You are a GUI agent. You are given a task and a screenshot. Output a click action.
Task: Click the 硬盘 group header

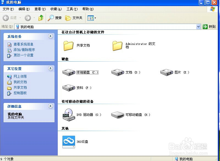tap(65, 59)
